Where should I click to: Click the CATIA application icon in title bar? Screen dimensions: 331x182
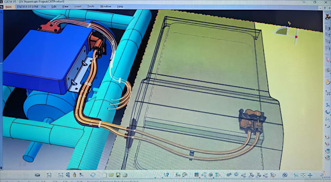(x=2, y=1)
